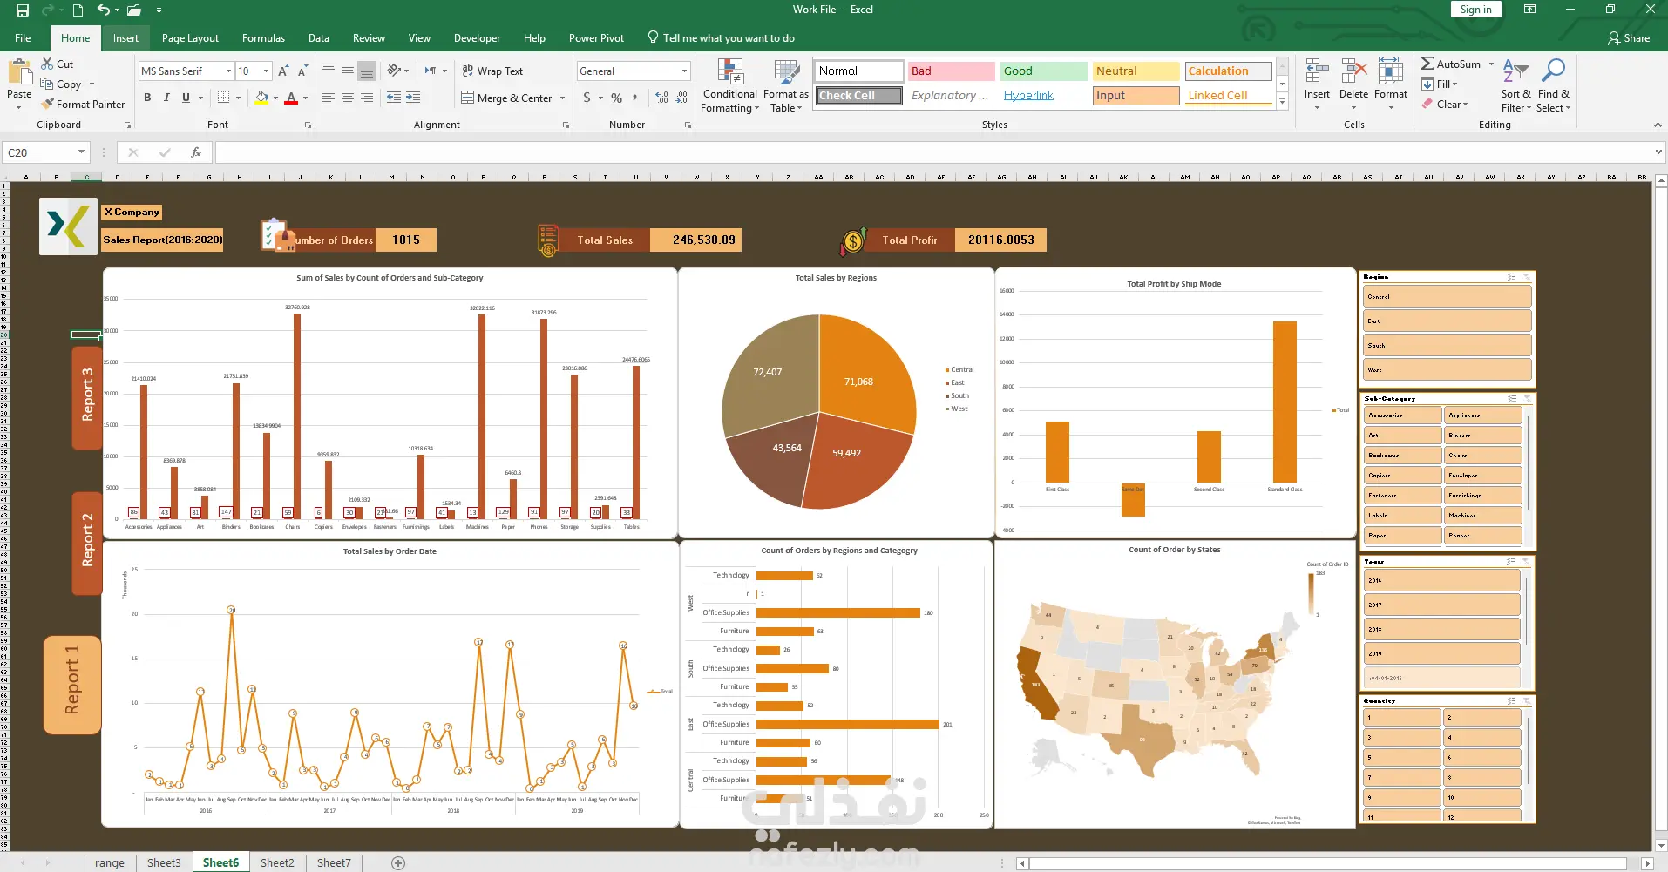This screenshot has width=1668, height=872.
Task: Open the Font dialog launcher
Action: tap(308, 125)
